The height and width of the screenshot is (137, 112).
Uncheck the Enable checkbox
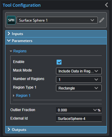tap(59, 62)
